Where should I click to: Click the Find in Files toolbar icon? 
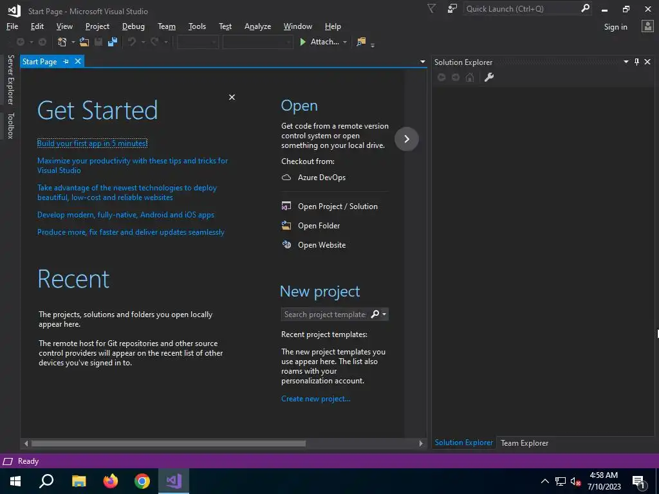pos(361,42)
